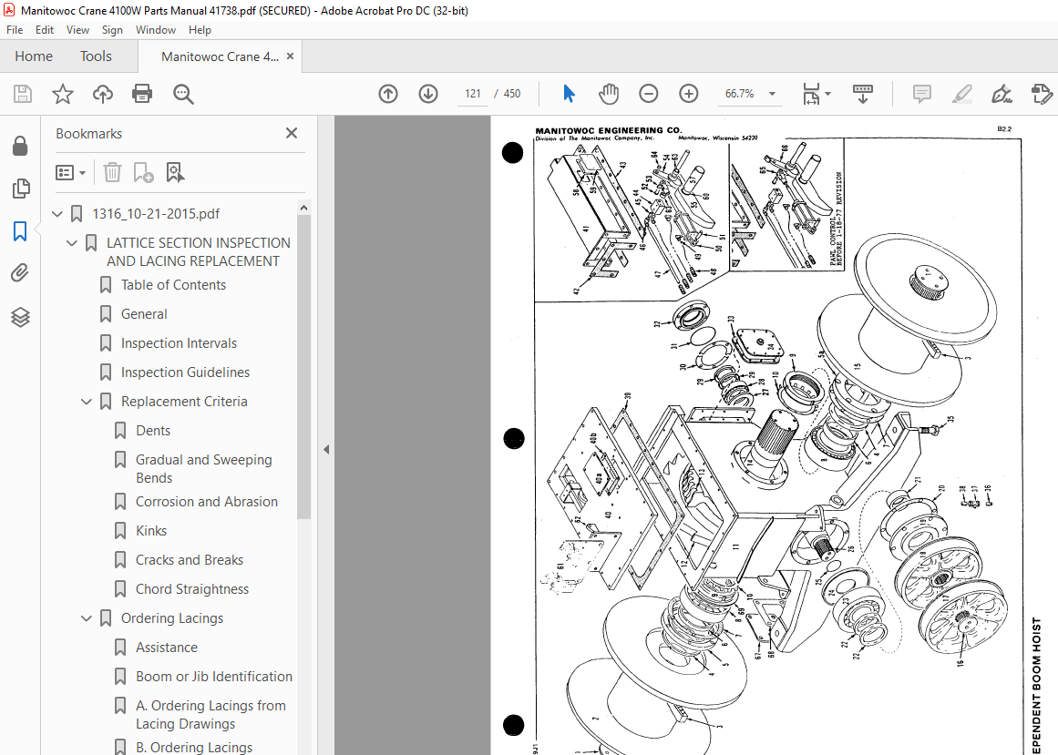
Task: Add a new bookmark icon
Action: click(143, 172)
